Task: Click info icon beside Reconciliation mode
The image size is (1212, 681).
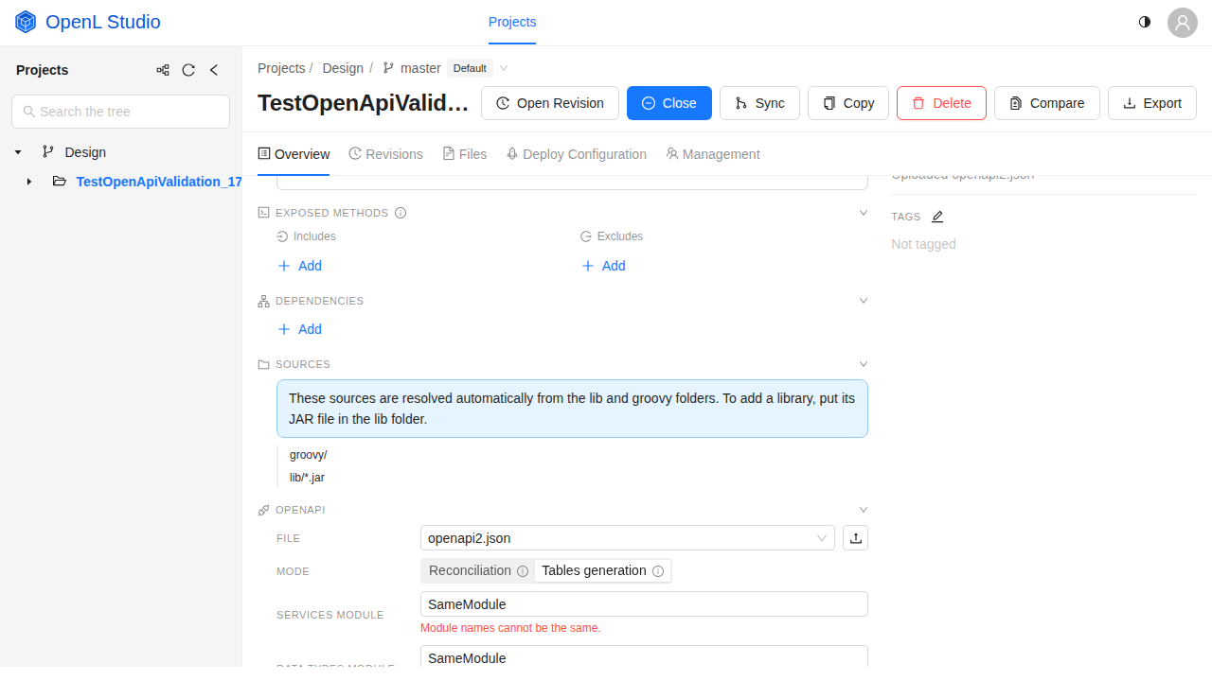Action: coord(522,571)
